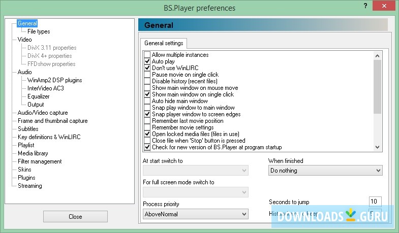Enable Remember last movie position
This screenshot has height=233, width=399.
coord(147,121)
